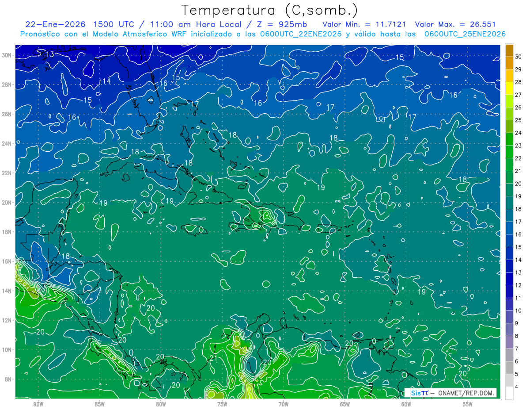Screen dimensions: 530x410
Task: Click the colorbar scale label 4
Action: click(x=517, y=387)
